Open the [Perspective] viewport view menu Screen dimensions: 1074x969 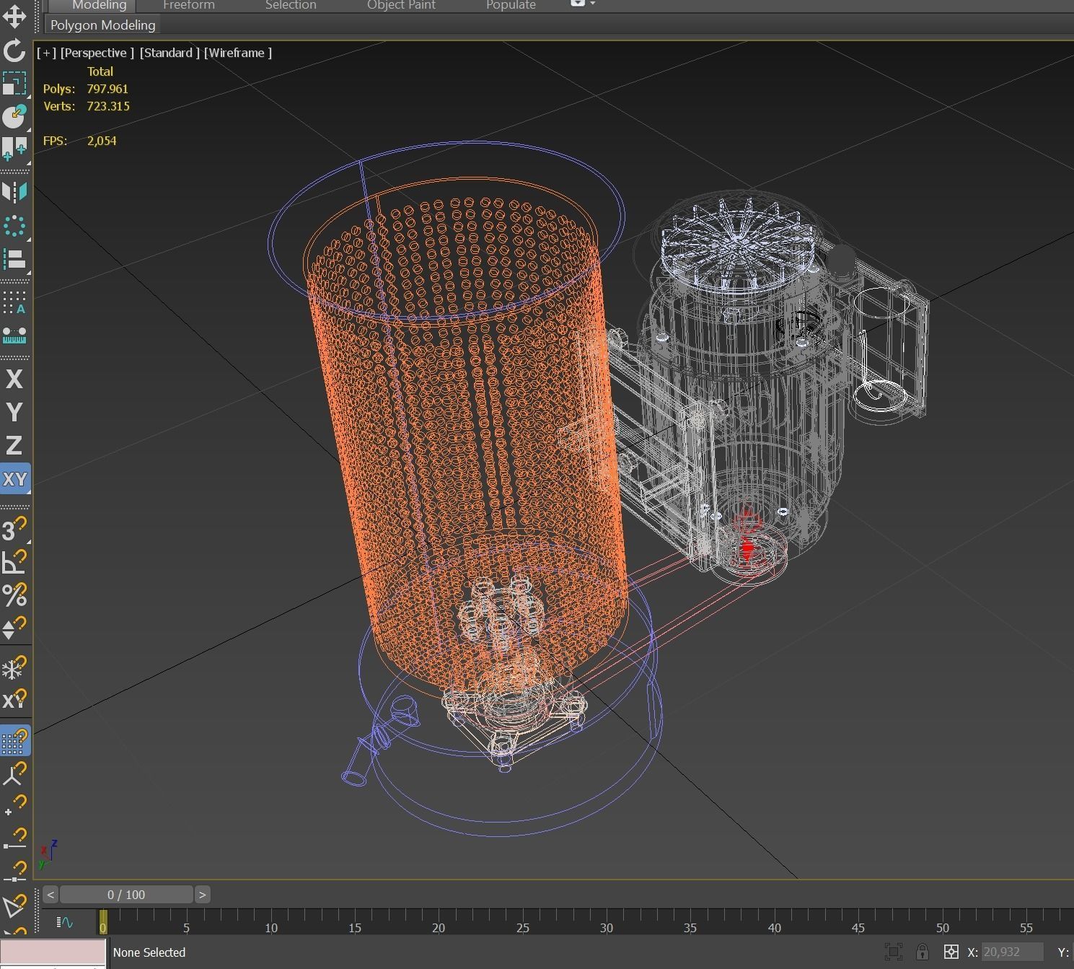(x=97, y=53)
